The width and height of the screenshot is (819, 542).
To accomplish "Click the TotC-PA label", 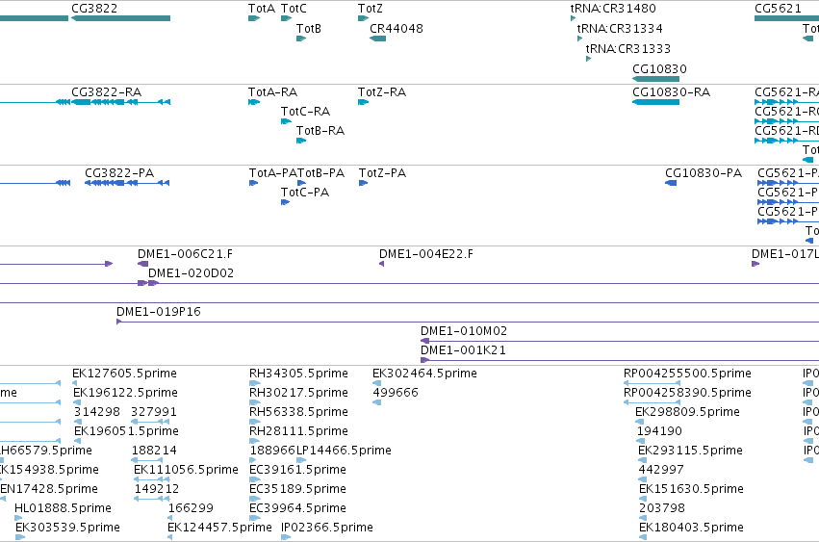I will coord(305,193).
